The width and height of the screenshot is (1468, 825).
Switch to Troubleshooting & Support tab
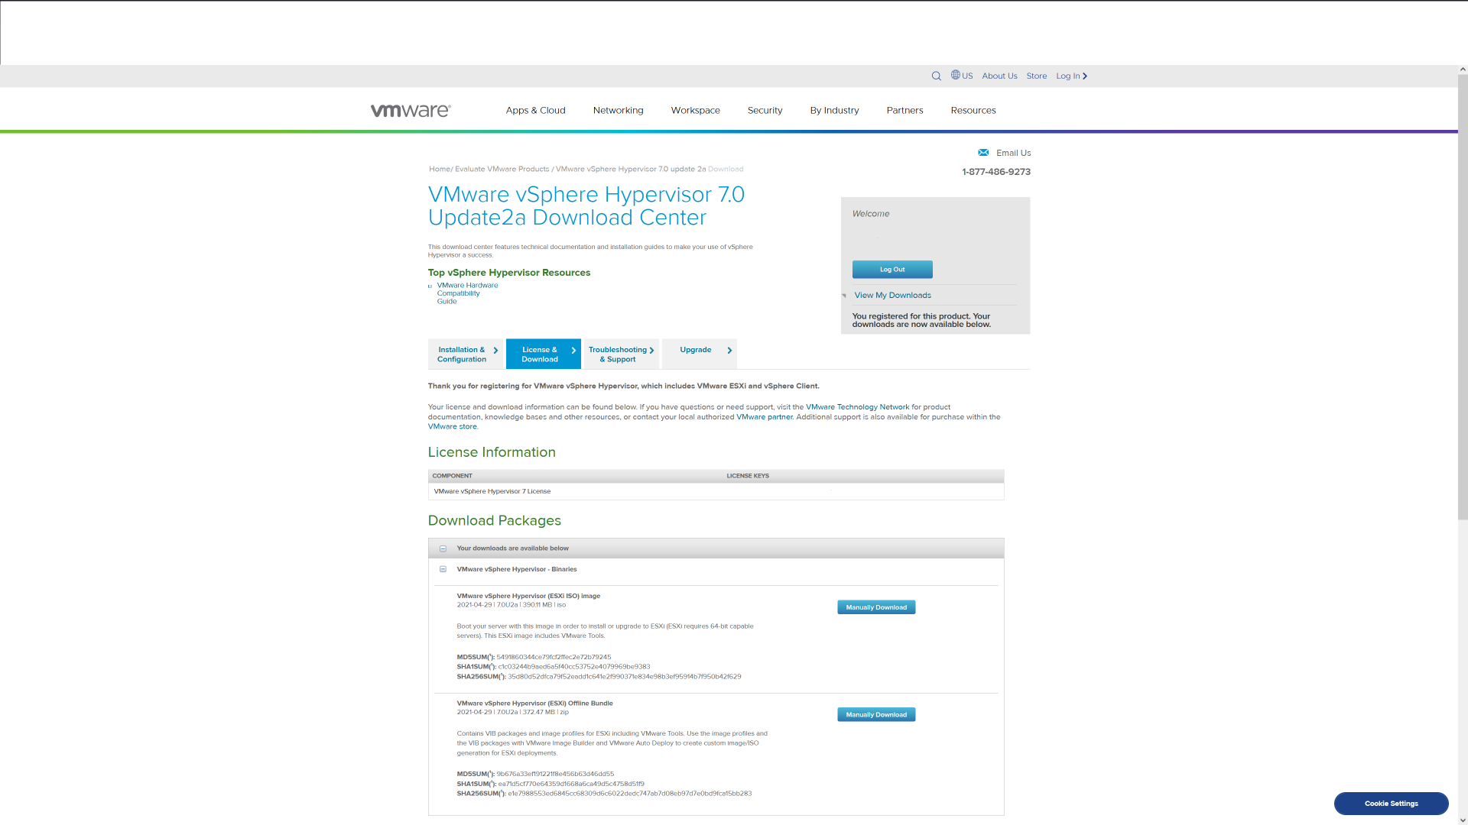pos(621,354)
